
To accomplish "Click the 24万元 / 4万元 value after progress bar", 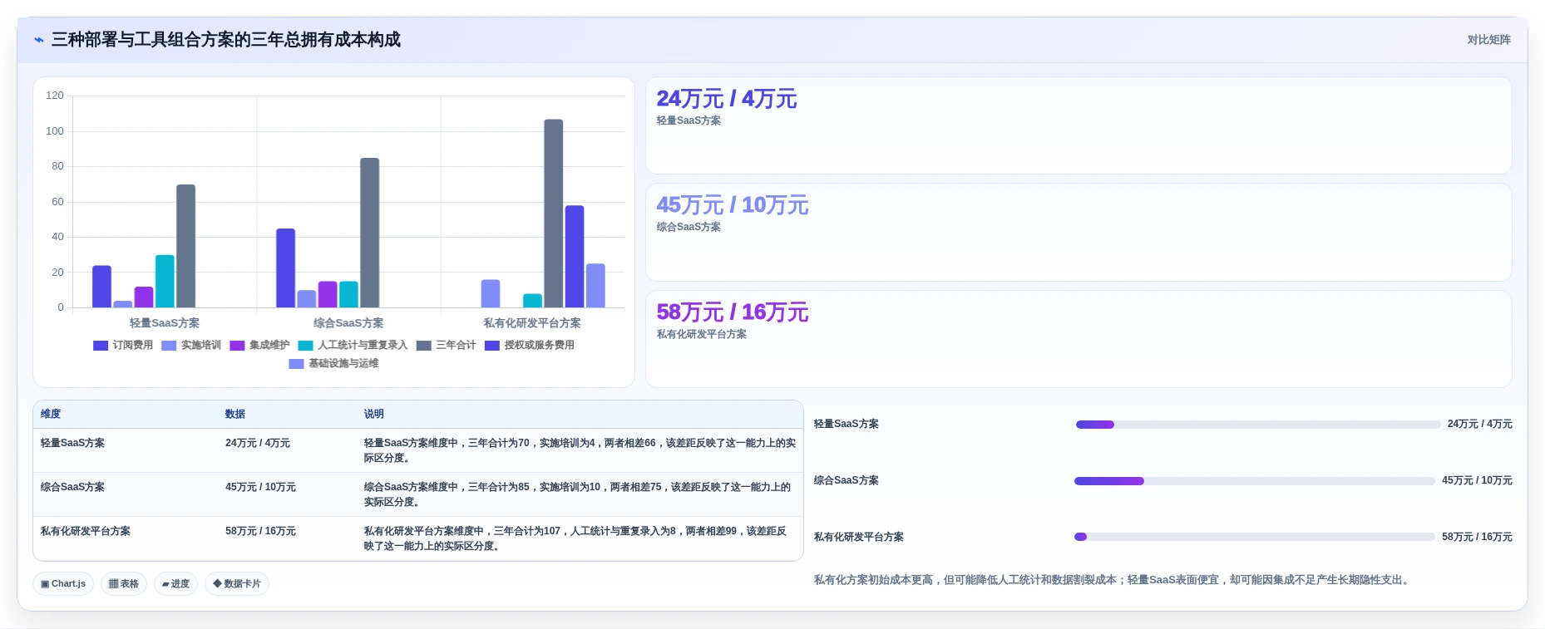I will click(x=1479, y=424).
